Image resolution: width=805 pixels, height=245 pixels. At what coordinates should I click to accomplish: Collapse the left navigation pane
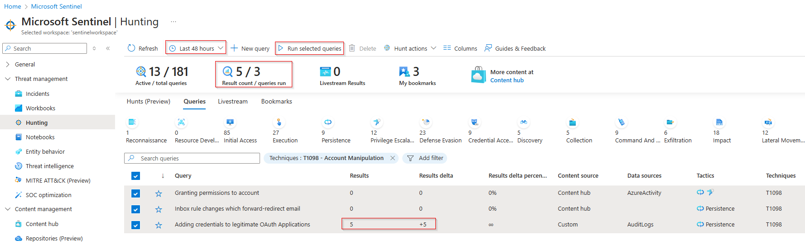(108, 48)
